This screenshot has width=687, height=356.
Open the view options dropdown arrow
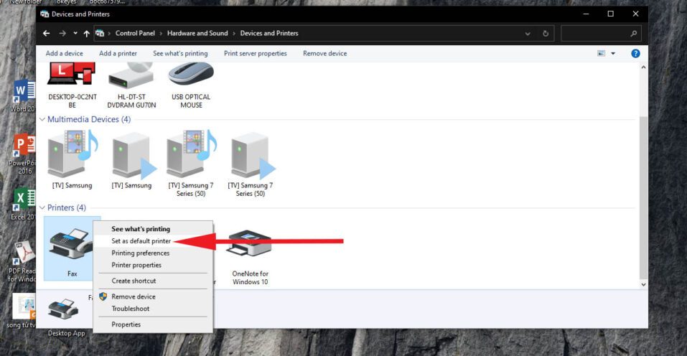613,53
